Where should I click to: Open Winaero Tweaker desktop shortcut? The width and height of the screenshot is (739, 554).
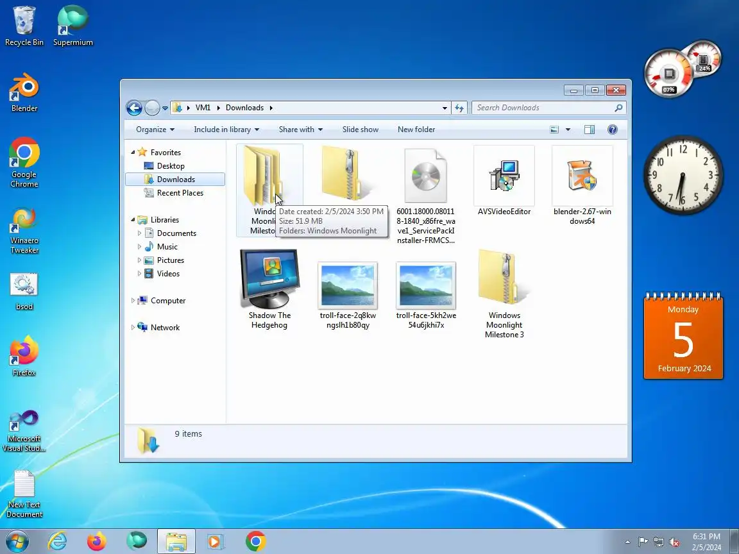point(24,230)
